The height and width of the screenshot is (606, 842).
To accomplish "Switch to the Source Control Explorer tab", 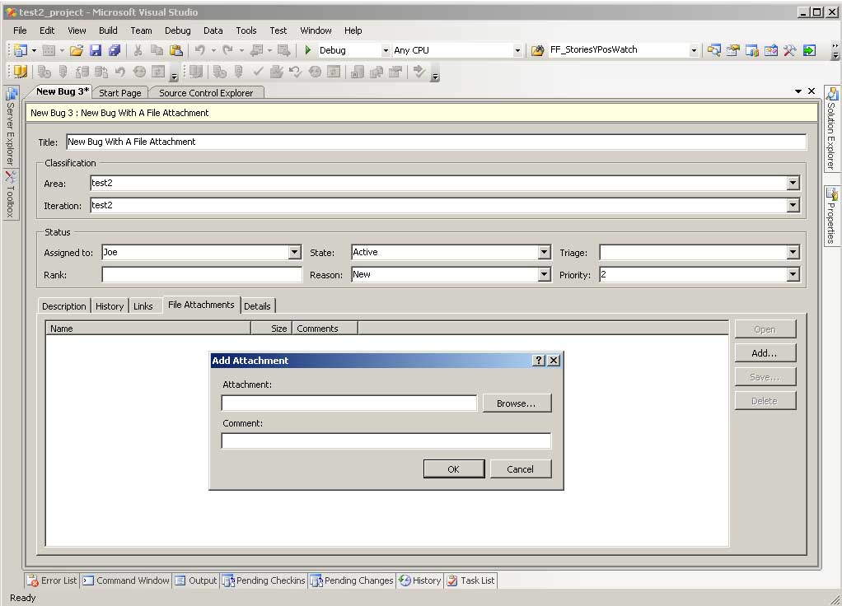I will click(x=206, y=93).
